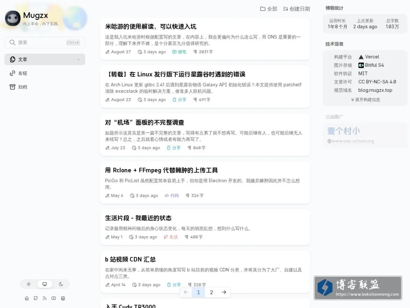The height and width of the screenshot is (308, 410).
Task: Click 分享 tag on the July 23 post
Action: [x=173, y=148]
